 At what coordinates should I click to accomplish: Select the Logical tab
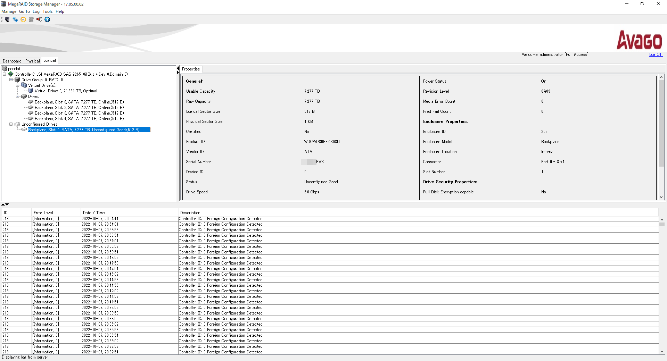click(50, 60)
